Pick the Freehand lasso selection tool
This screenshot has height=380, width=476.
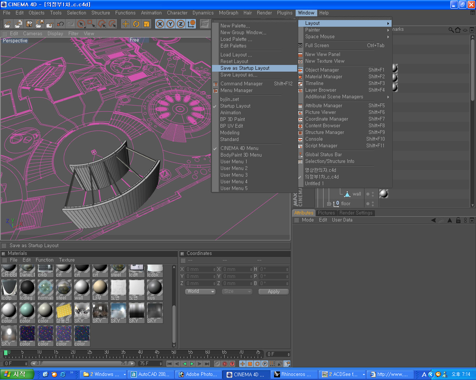click(x=112, y=24)
